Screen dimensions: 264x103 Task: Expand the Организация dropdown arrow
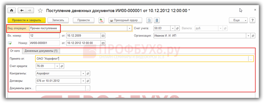click(248, 36)
